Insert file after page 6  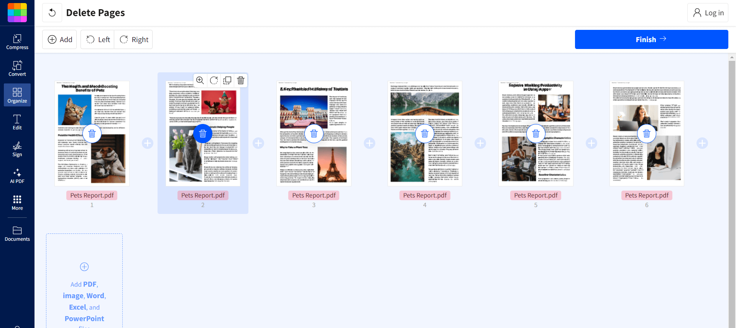click(702, 143)
